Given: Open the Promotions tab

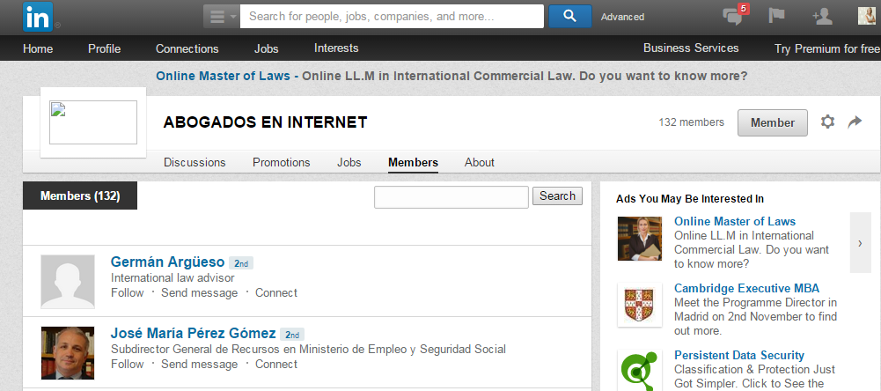Looking at the screenshot, I should coord(281,162).
